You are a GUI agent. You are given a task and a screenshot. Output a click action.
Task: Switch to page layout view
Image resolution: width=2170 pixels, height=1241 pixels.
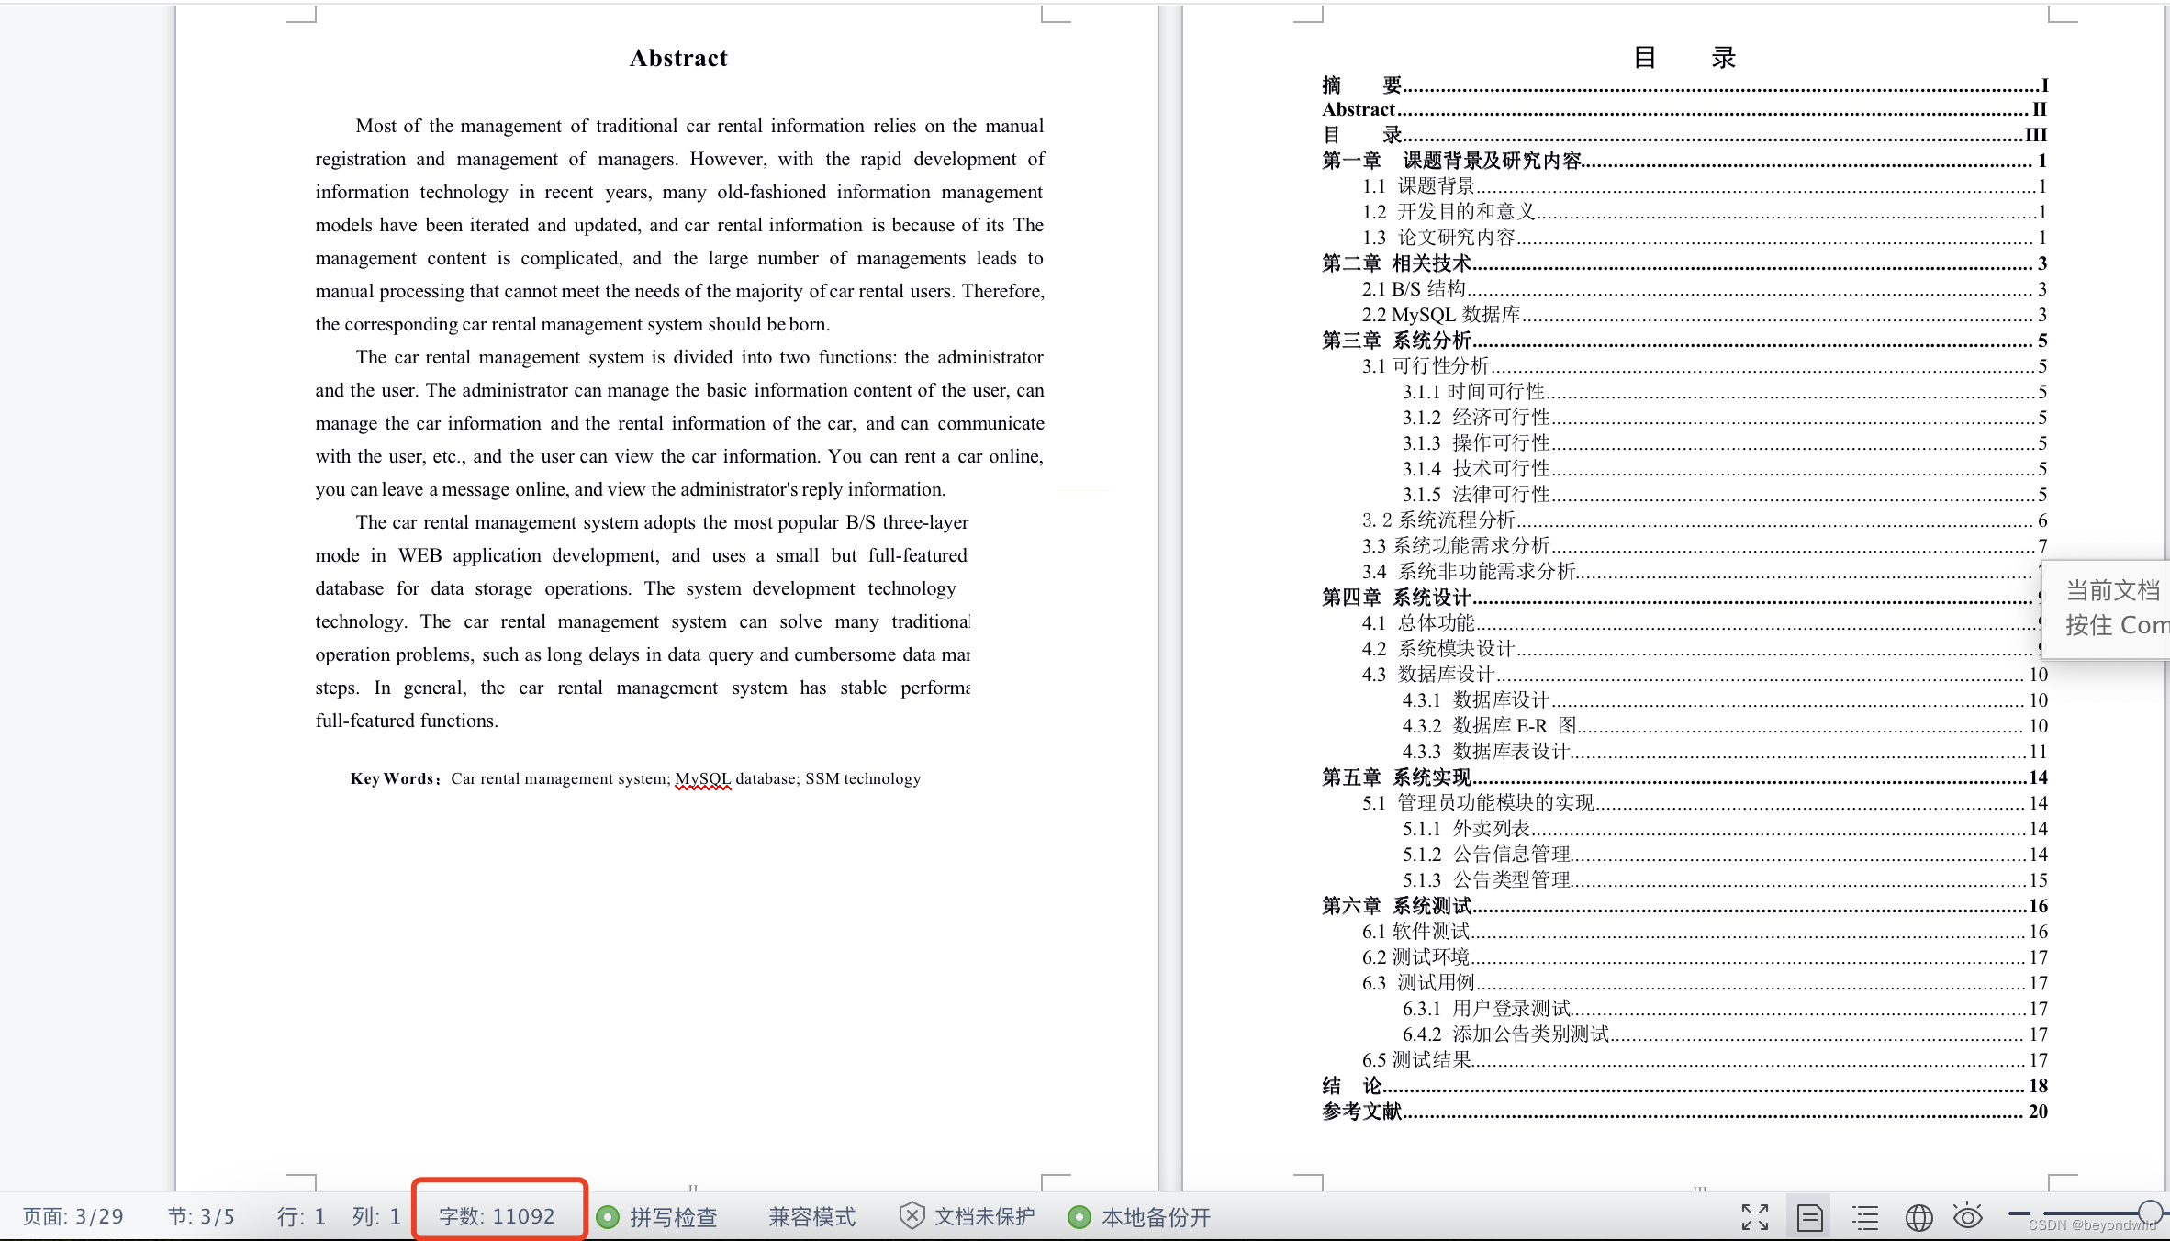pos(1809,1217)
